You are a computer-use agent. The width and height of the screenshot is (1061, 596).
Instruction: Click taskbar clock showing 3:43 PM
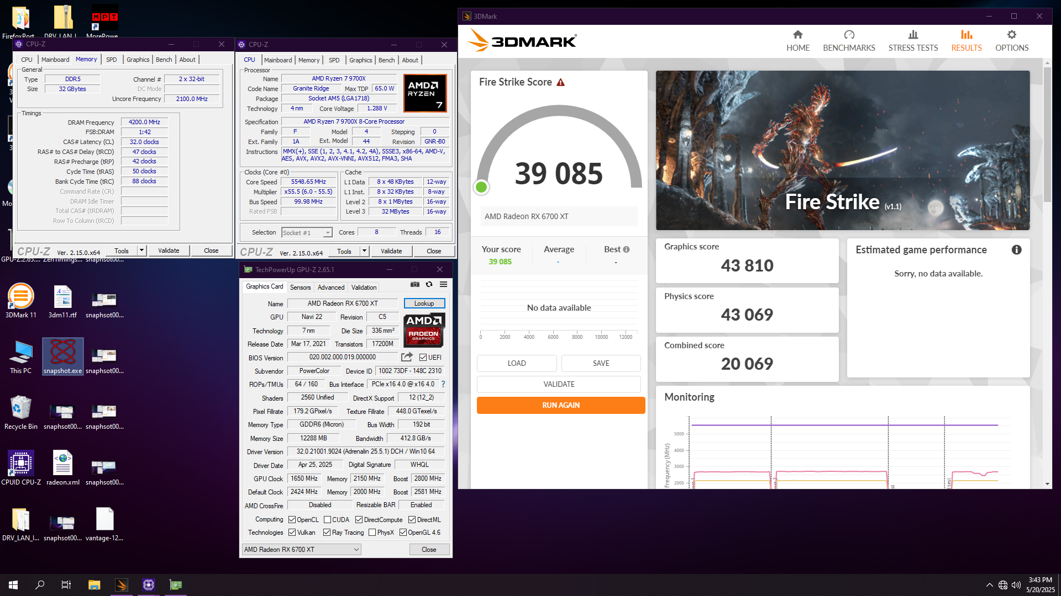point(1040,585)
